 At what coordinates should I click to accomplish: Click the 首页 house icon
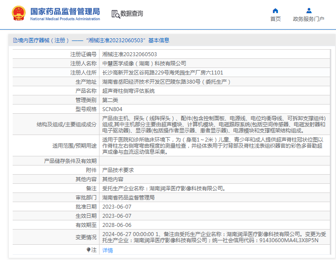(275, 11)
